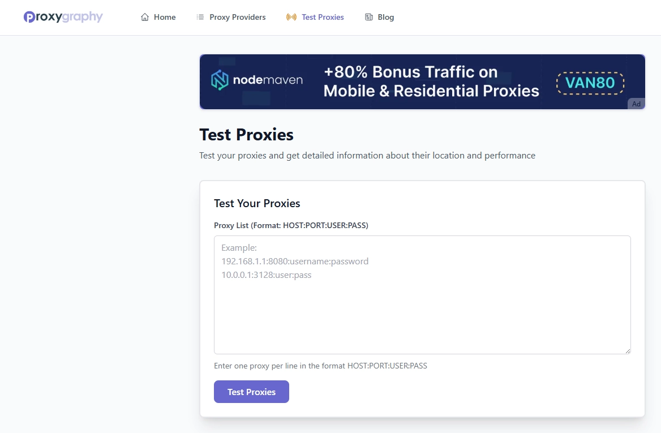Click the HOST:PORT:USER:PASS hint text
661x433 pixels.
pos(320,366)
